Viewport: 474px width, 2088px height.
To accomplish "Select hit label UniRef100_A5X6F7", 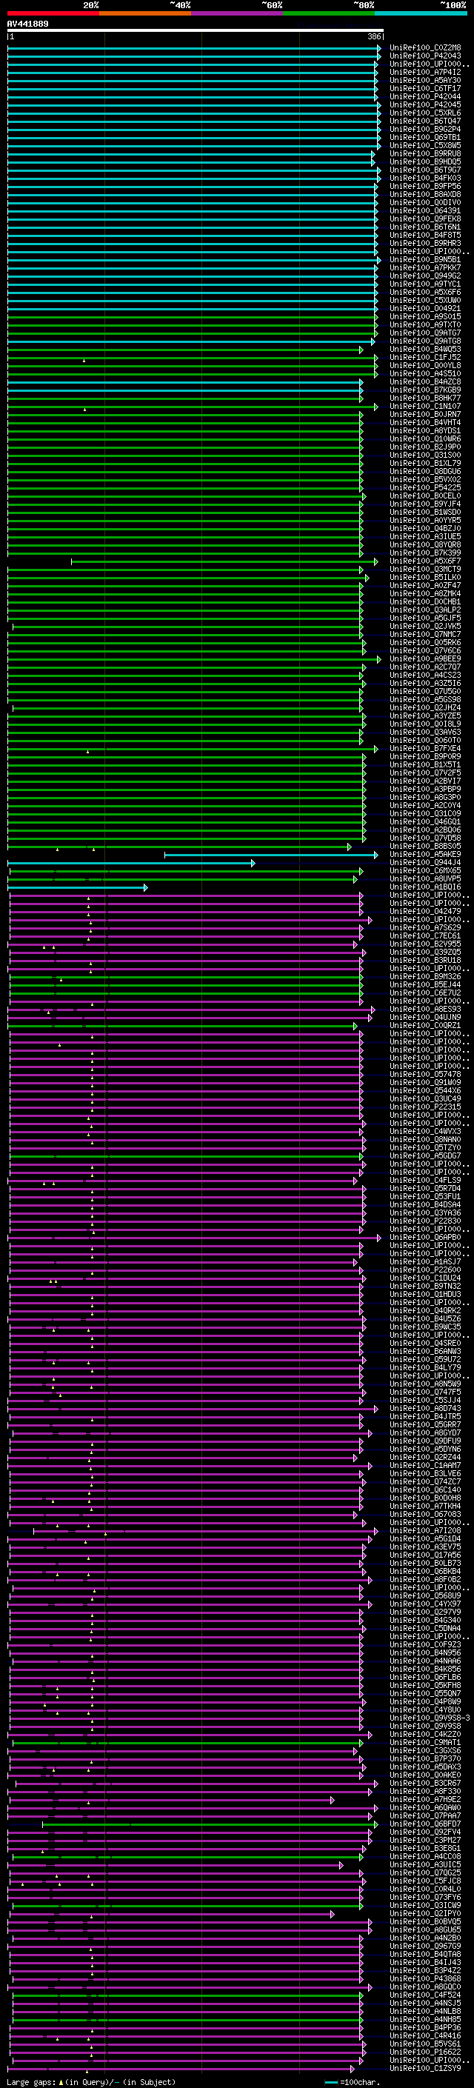I will click(425, 561).
